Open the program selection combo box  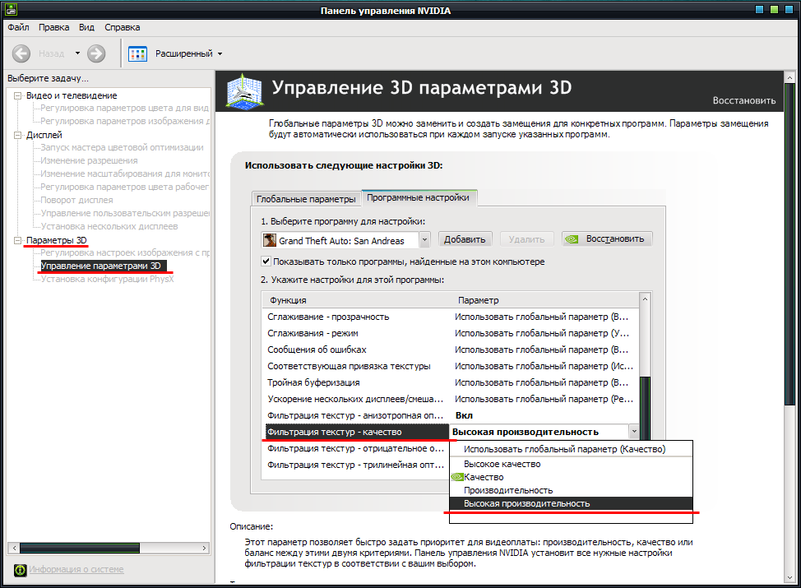[x=346, y=240]
